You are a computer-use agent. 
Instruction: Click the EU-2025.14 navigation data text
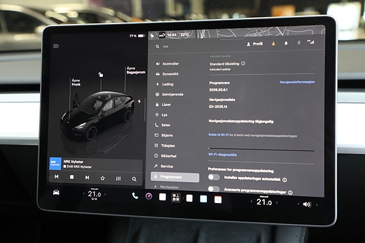(x=218, y=107)
